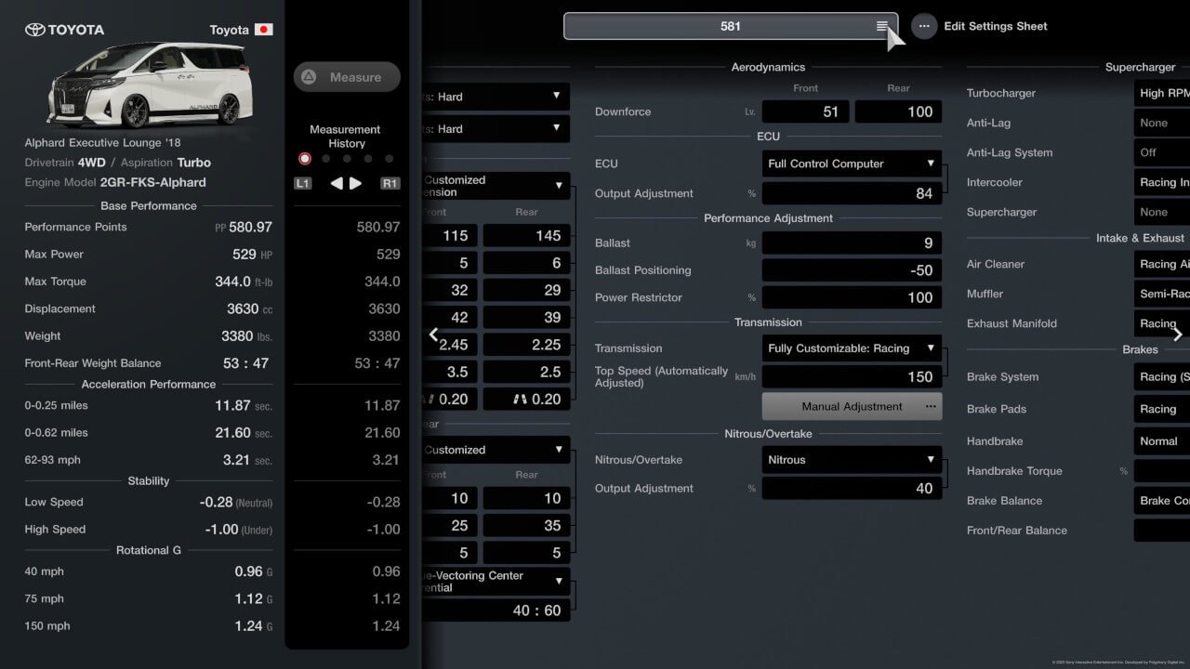
Task: Click the Low Speed -0.28 Neutral value
Action: click(x=236, y=502)
